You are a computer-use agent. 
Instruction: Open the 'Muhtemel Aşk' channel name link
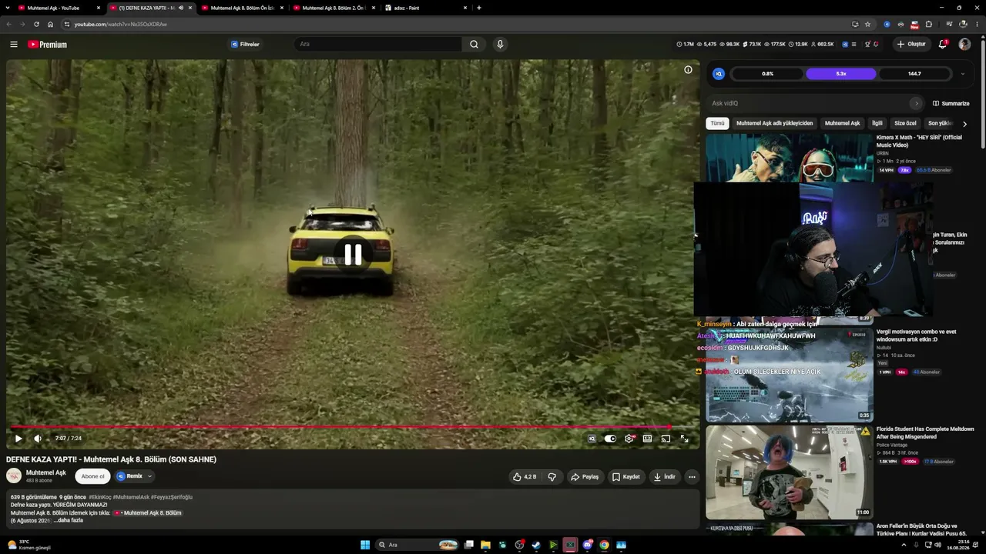tap(46, 472)
